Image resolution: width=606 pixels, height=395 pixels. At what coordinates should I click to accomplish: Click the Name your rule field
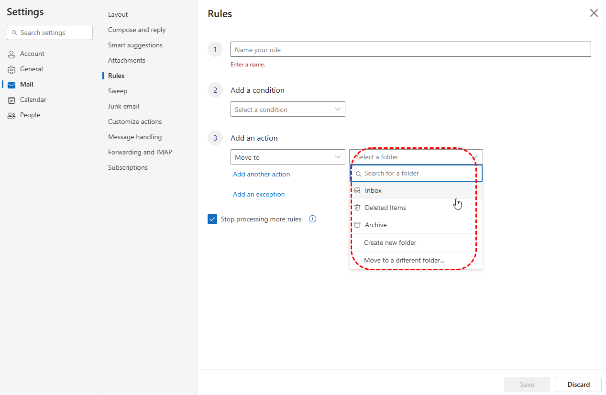pyautogui.click(x=410, y=50)
